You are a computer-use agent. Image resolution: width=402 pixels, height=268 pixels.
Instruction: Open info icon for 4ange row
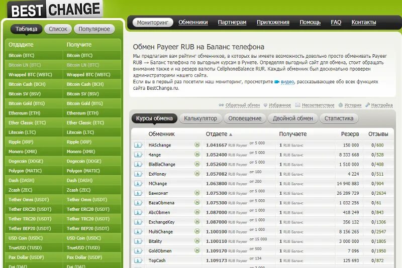coord(138,155)
